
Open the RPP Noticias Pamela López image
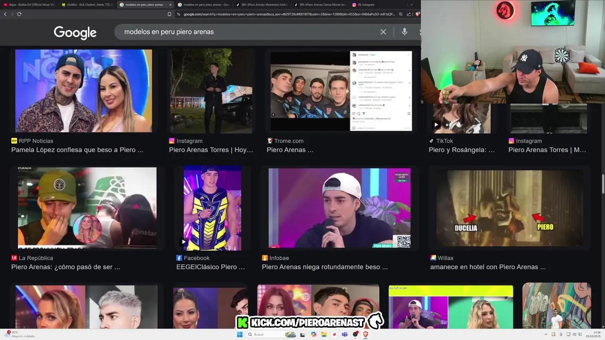click(84, 91)
